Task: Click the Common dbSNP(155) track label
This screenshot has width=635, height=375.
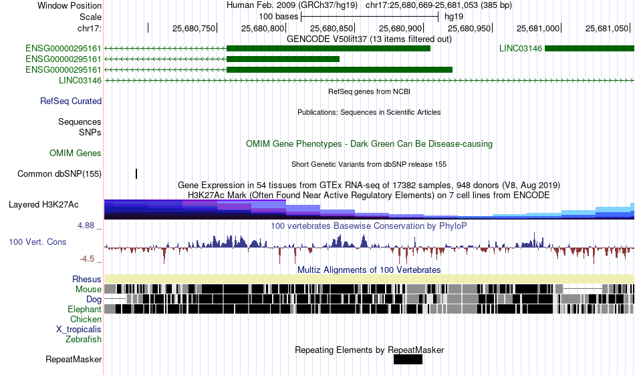Action: (x=59, y=173)
